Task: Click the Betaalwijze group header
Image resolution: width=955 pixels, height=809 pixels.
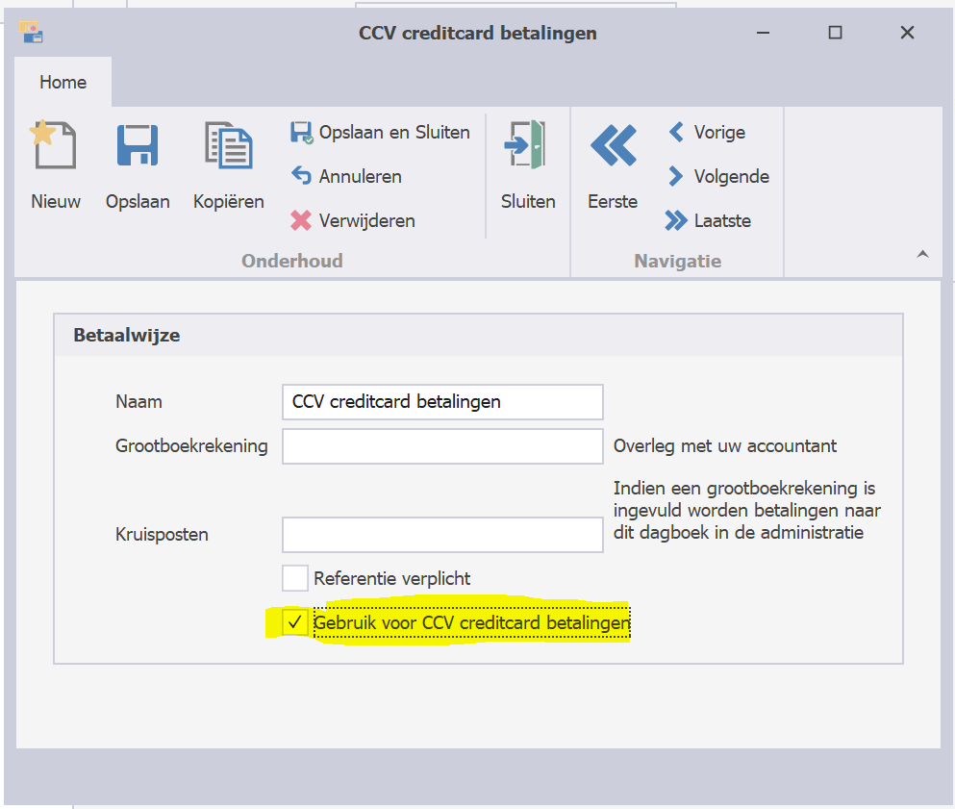Action: coord(478,335)
